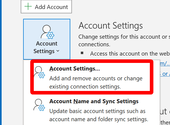Open the partially hidden 'or' link

pos(165,74)
